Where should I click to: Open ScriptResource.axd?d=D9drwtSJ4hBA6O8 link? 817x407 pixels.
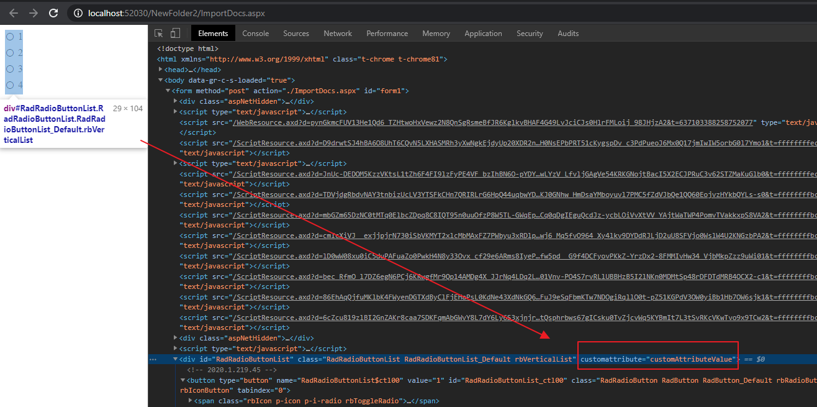point(524,143)
